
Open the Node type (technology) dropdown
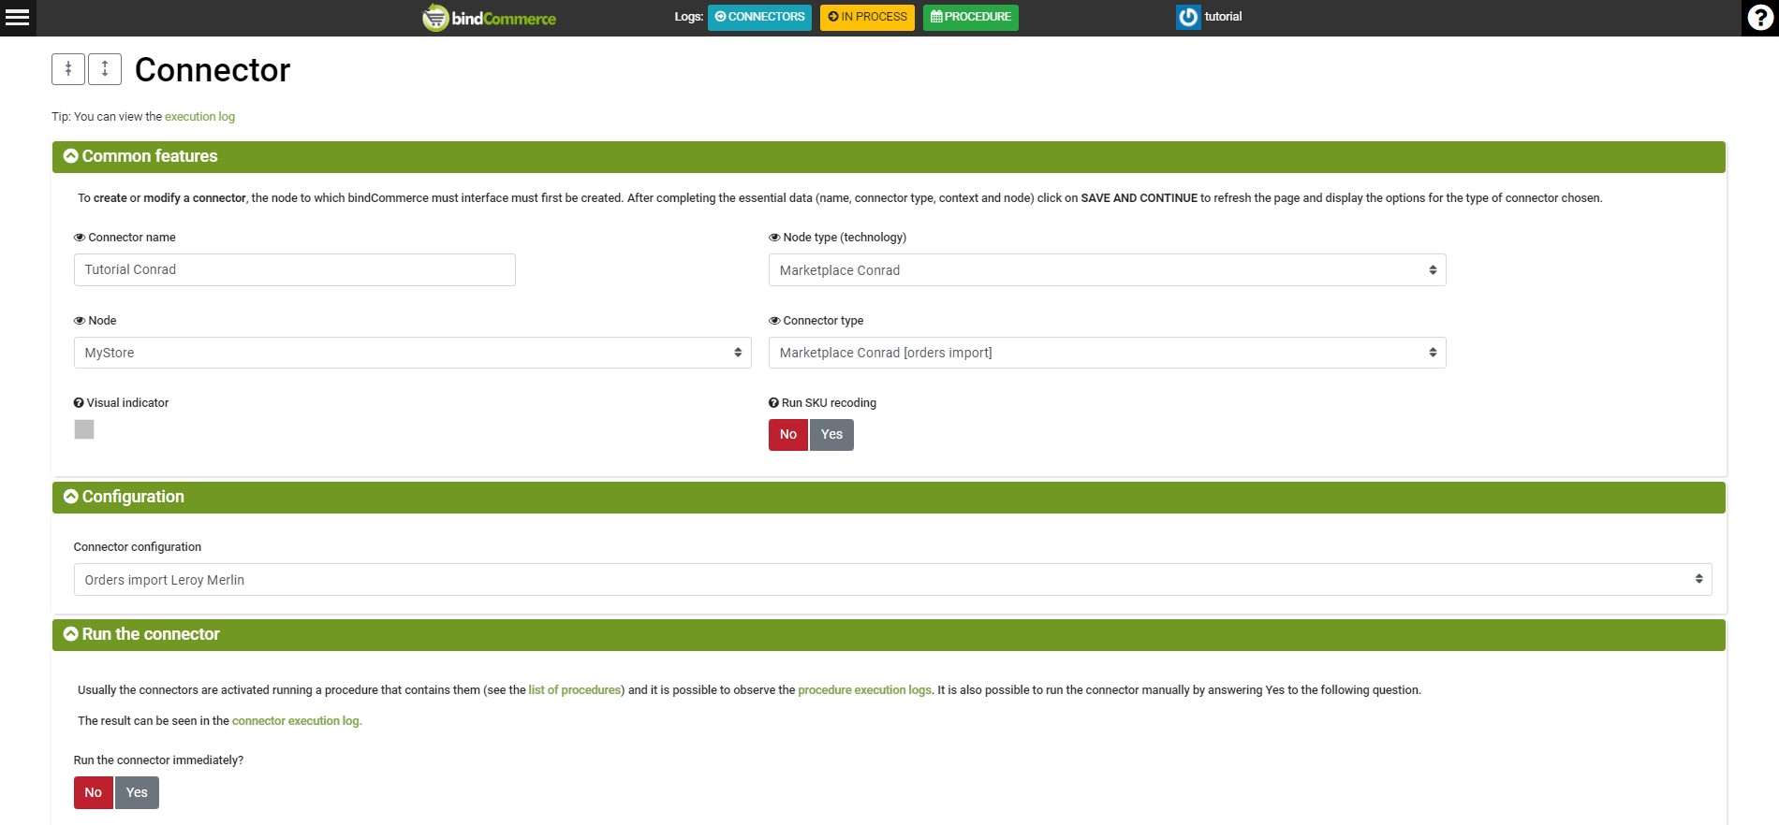coord(1107,270)
